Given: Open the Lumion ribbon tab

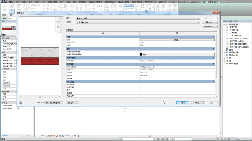Looking at the screenshot, I should (172, 2).
